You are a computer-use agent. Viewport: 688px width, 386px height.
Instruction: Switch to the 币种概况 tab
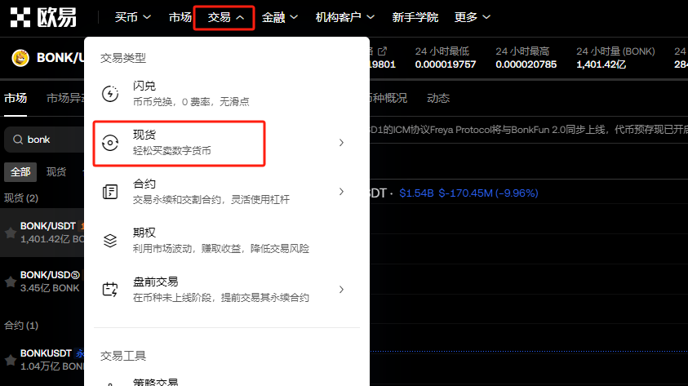[388, 98]
